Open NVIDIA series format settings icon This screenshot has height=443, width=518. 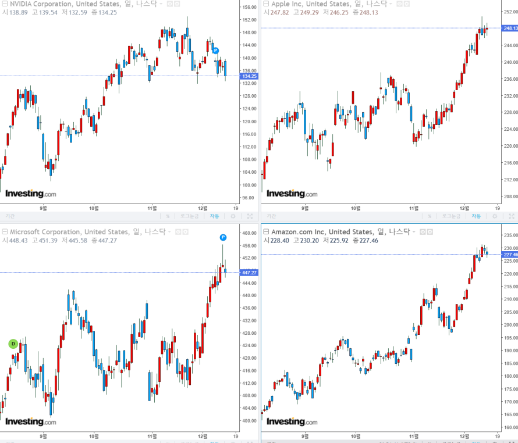pos(177,4)
